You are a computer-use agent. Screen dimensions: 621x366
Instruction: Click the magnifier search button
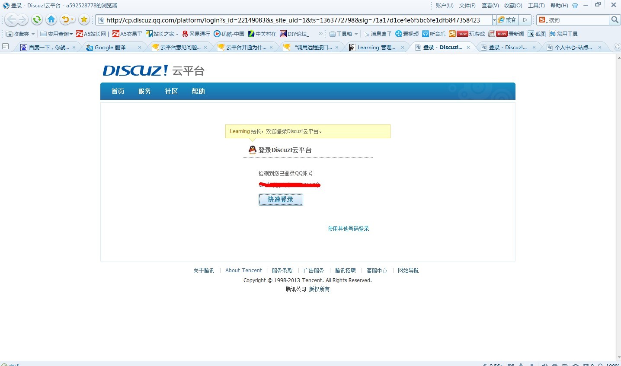pos(615,20)
